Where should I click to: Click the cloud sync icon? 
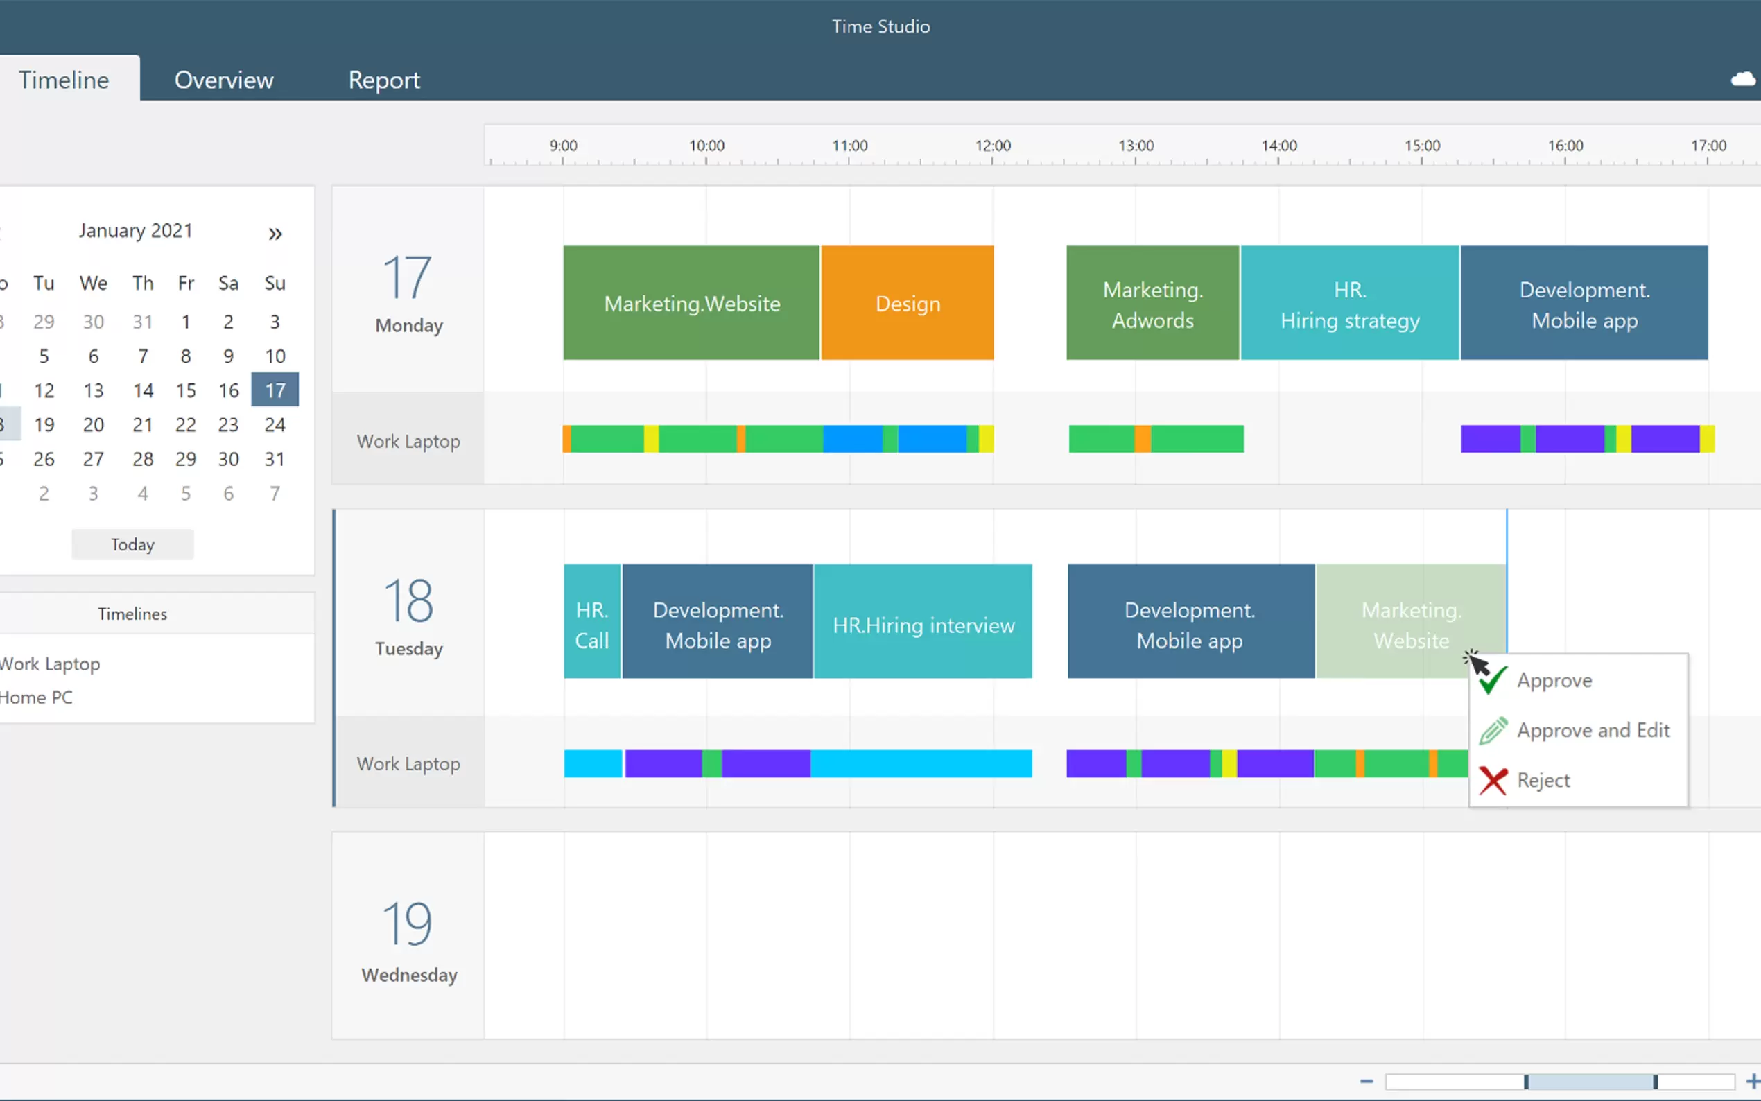1743,79
